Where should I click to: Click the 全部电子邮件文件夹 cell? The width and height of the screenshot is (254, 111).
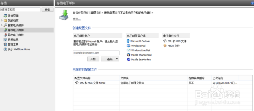click(132, 83)
